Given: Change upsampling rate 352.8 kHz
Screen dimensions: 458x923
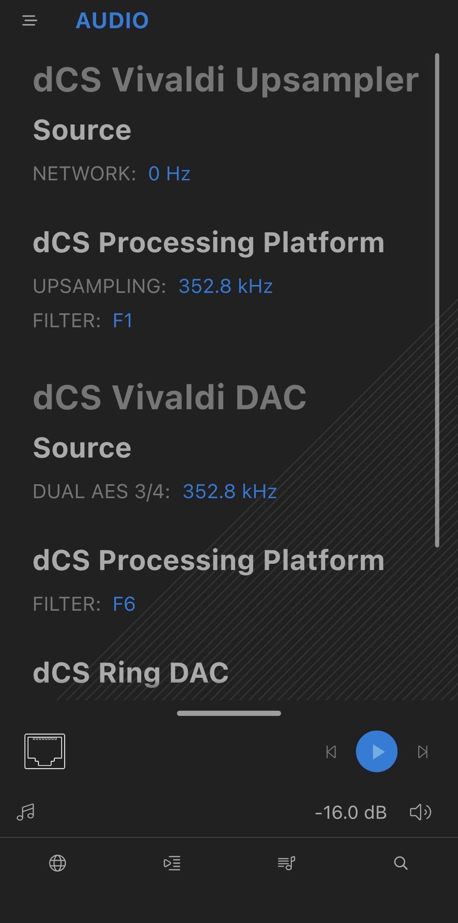Looking at the screenshot, I should [x=225, y=286].
